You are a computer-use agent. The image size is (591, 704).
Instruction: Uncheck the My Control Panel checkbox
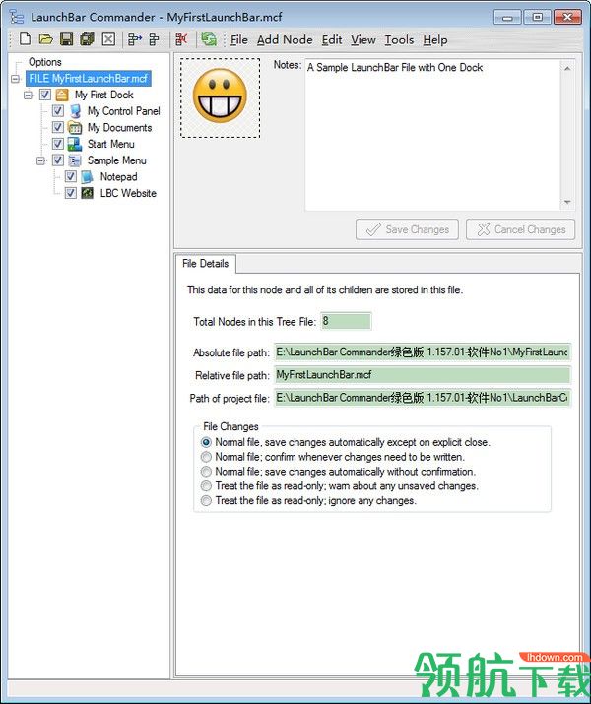58,111
